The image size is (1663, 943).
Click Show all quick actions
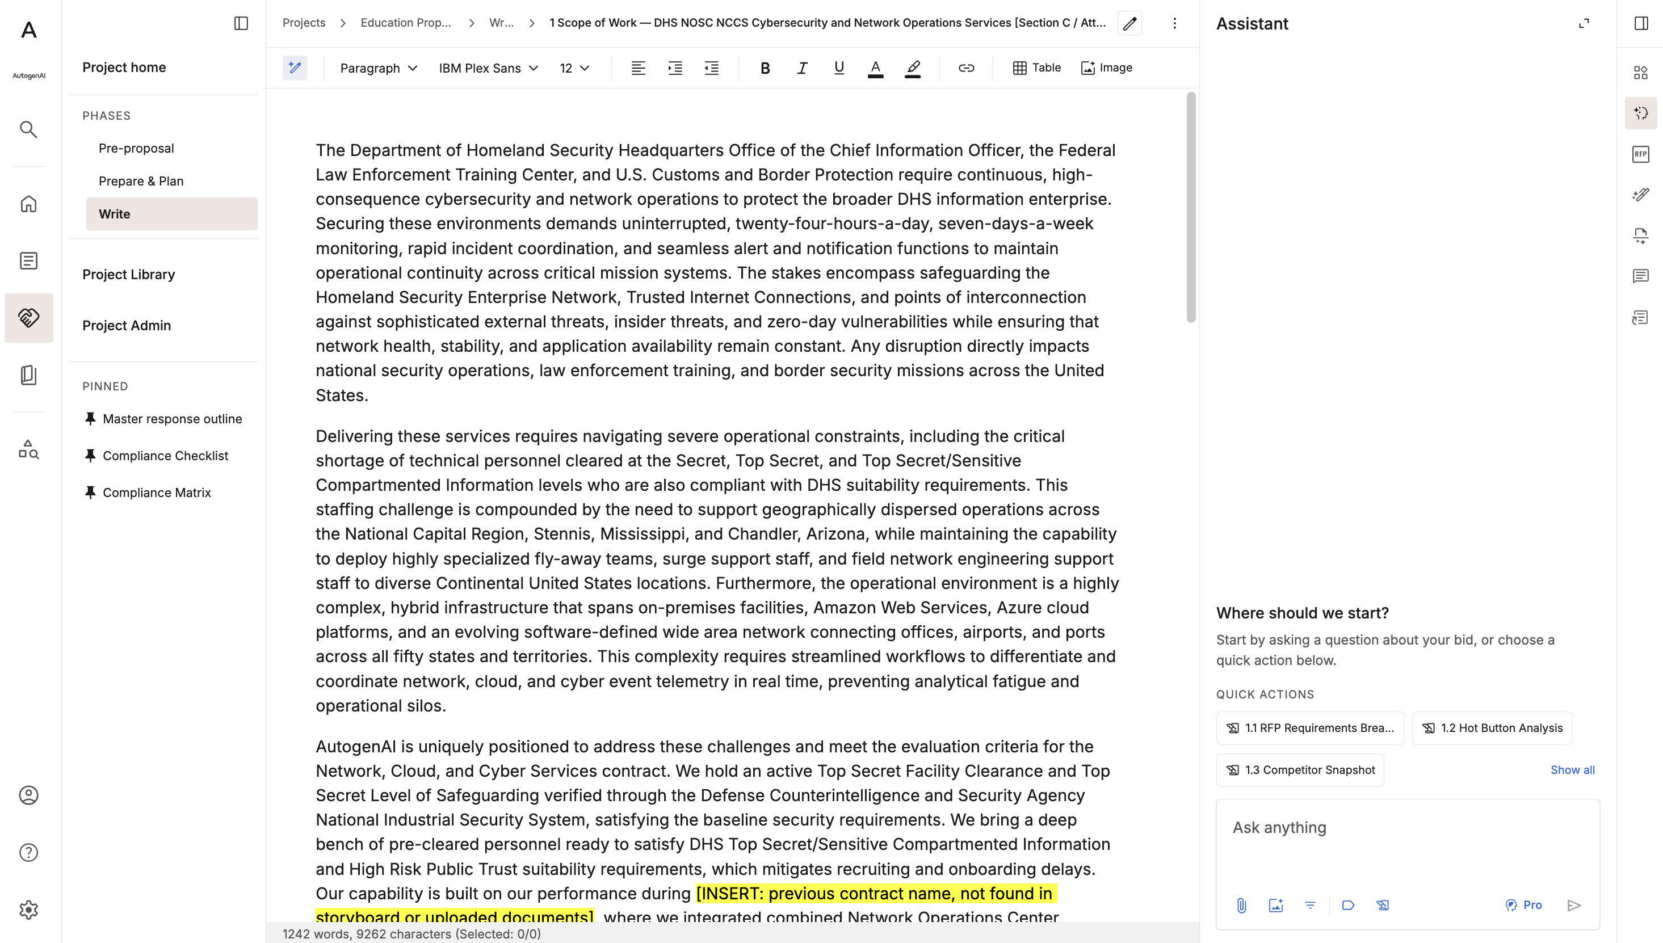1572,770
